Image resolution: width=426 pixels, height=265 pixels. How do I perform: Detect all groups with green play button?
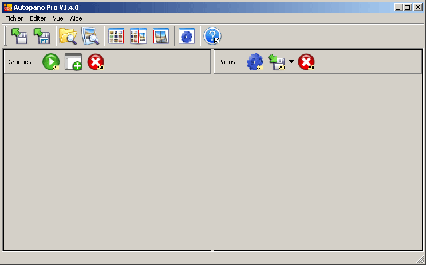(51, 62)
